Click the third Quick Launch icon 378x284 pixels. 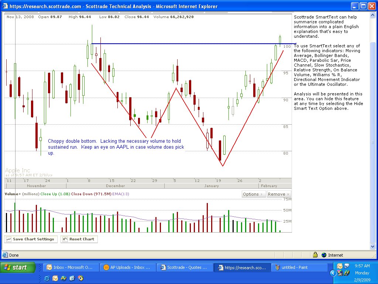coord(63,278)
